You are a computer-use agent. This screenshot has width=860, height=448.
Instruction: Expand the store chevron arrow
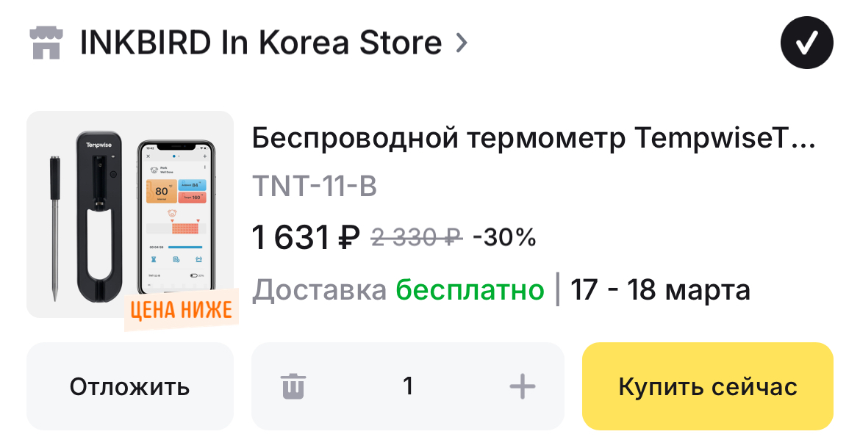461,43
